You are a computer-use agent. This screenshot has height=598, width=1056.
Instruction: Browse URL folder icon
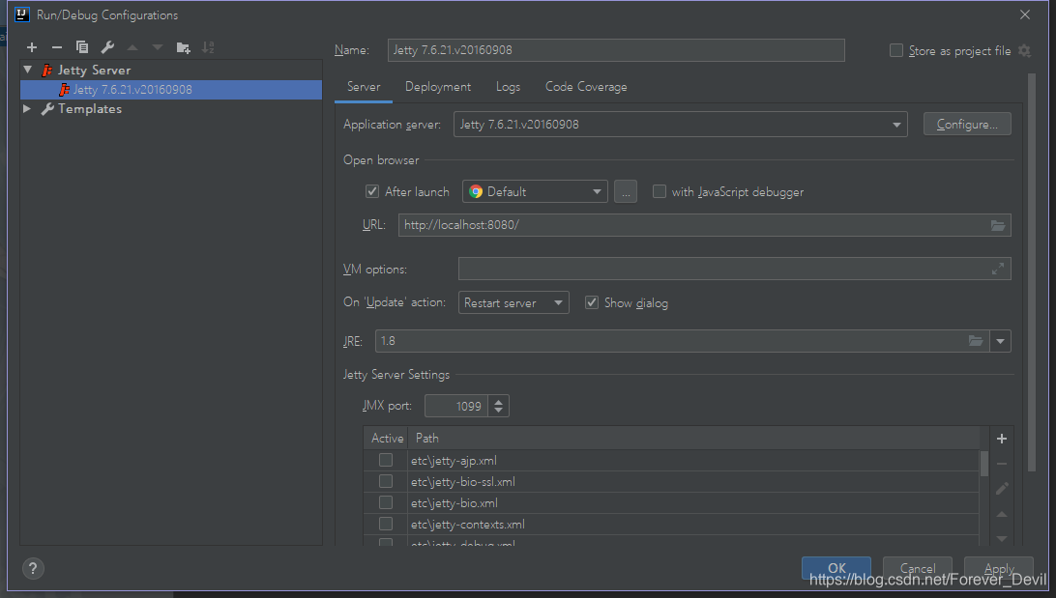997,225
